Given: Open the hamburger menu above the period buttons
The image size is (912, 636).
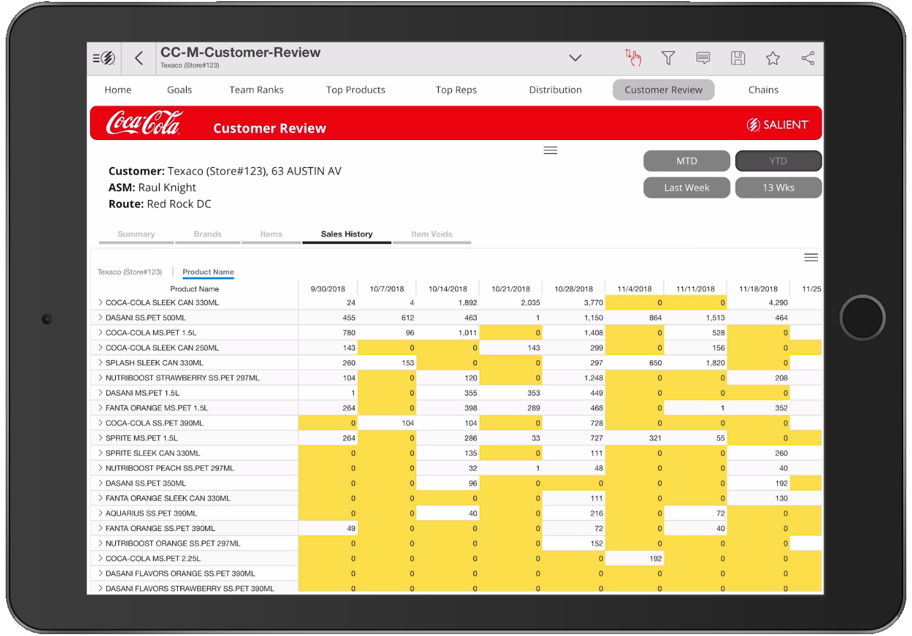Looking at the screenshot, I should point(551,151).
